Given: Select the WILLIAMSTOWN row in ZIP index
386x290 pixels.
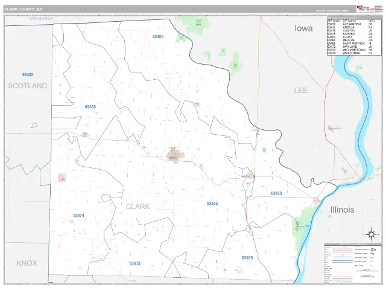Looking at the screenshot, I should (354, 50).
